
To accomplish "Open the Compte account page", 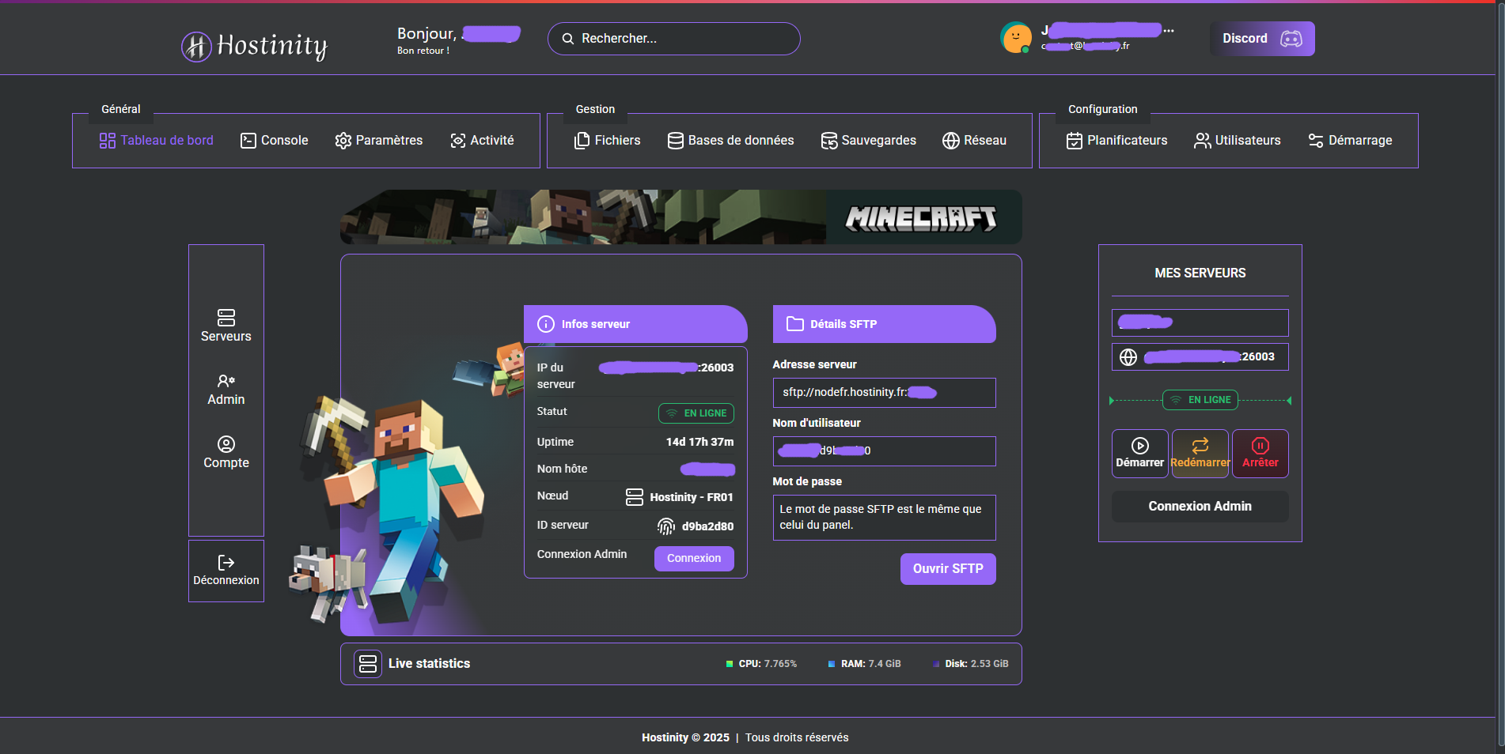I will coord(226,453).
